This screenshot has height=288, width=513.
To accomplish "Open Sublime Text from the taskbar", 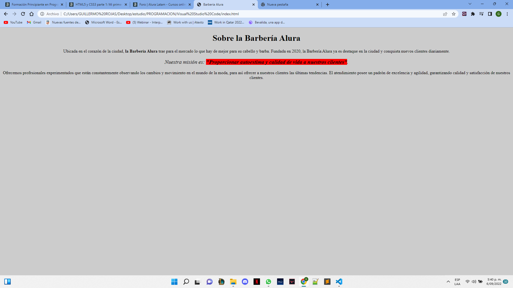I will tap(327, 282).
